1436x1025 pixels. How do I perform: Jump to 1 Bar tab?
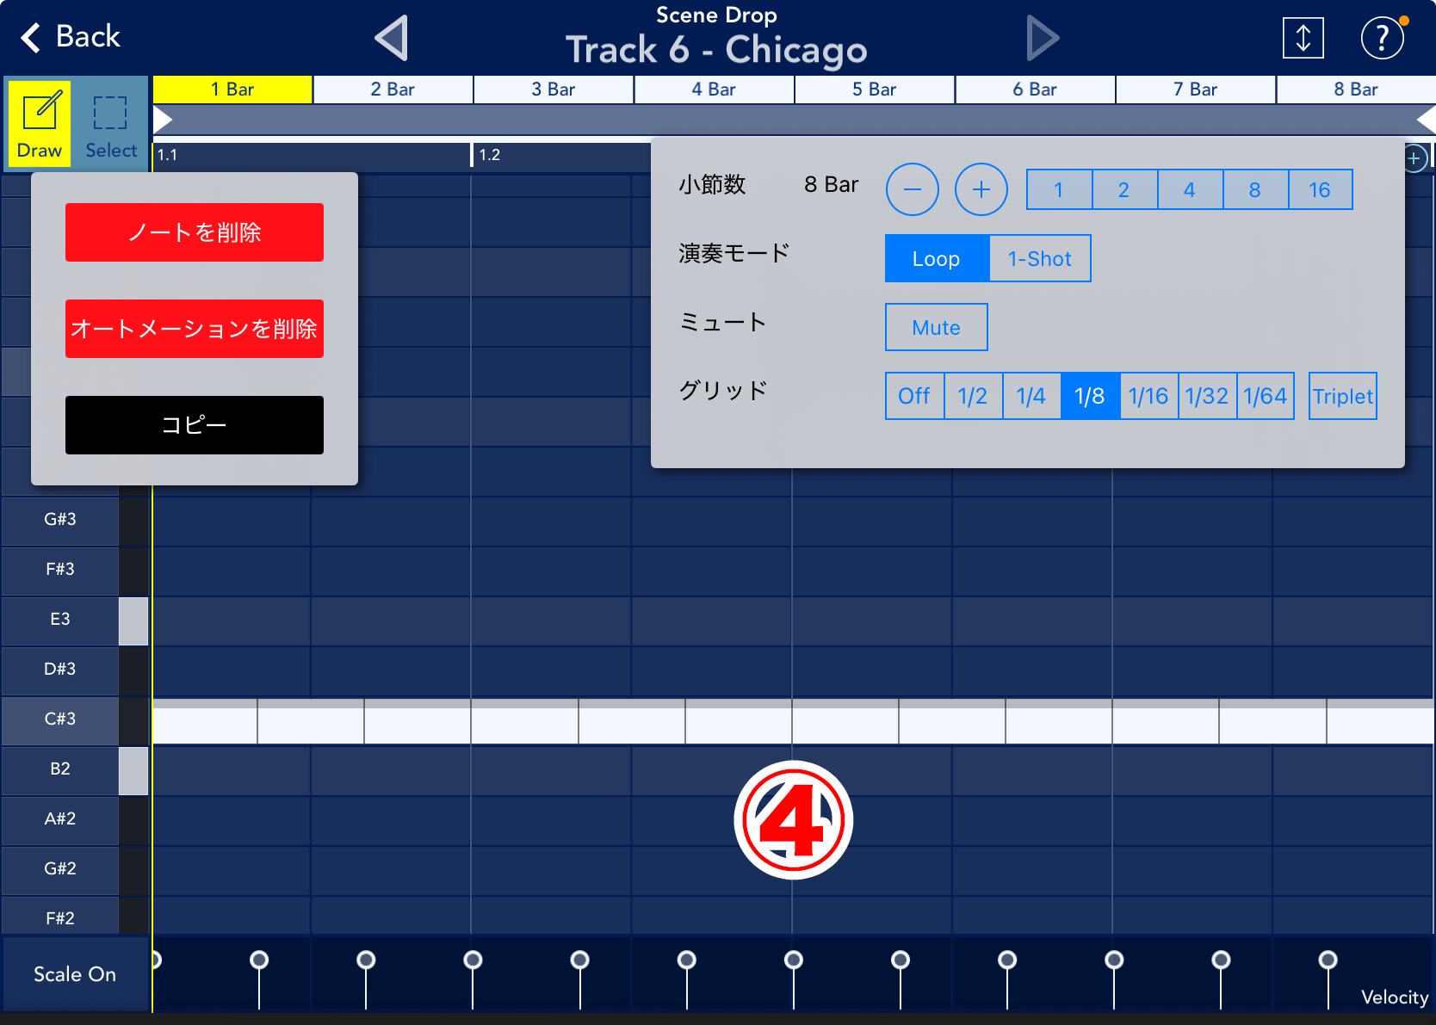tap(232, 90)
